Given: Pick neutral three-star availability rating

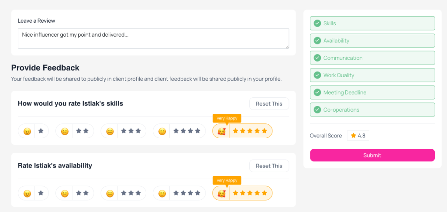Looking at the screenshot, I should click(124, 193).
